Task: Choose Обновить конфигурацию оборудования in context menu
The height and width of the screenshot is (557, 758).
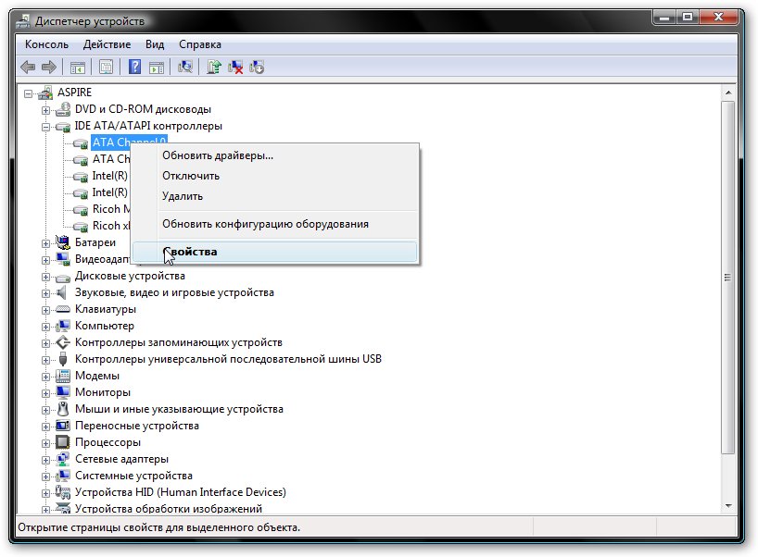Action: coord(275,224)
